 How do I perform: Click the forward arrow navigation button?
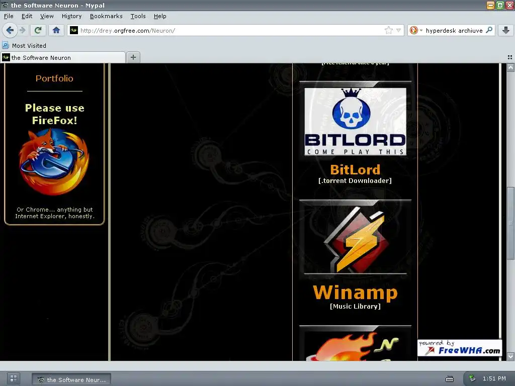[22, 31]
